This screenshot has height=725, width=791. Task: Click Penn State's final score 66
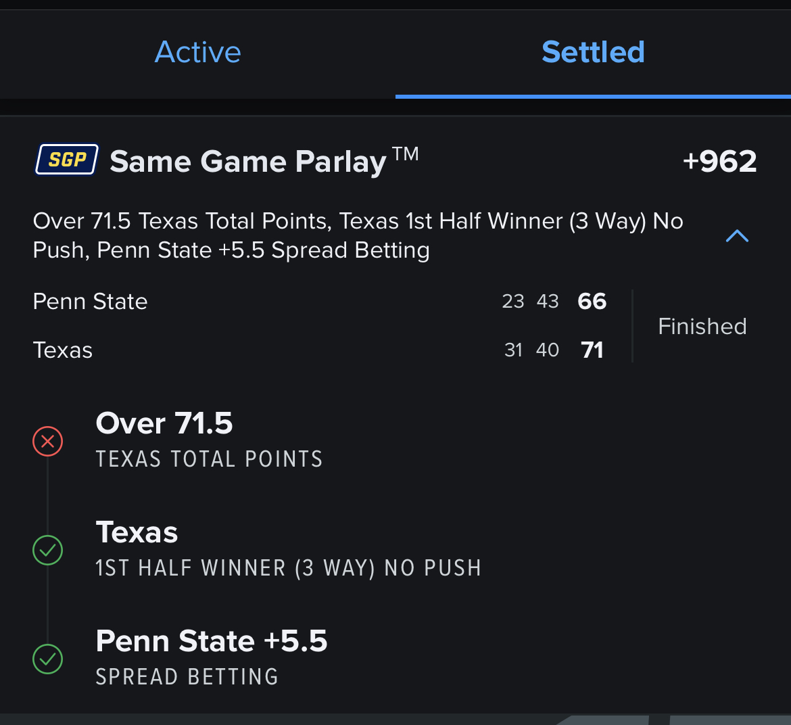click(x=592, y=301)
